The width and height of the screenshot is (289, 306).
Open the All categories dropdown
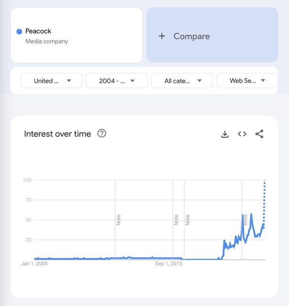[182, 81]
